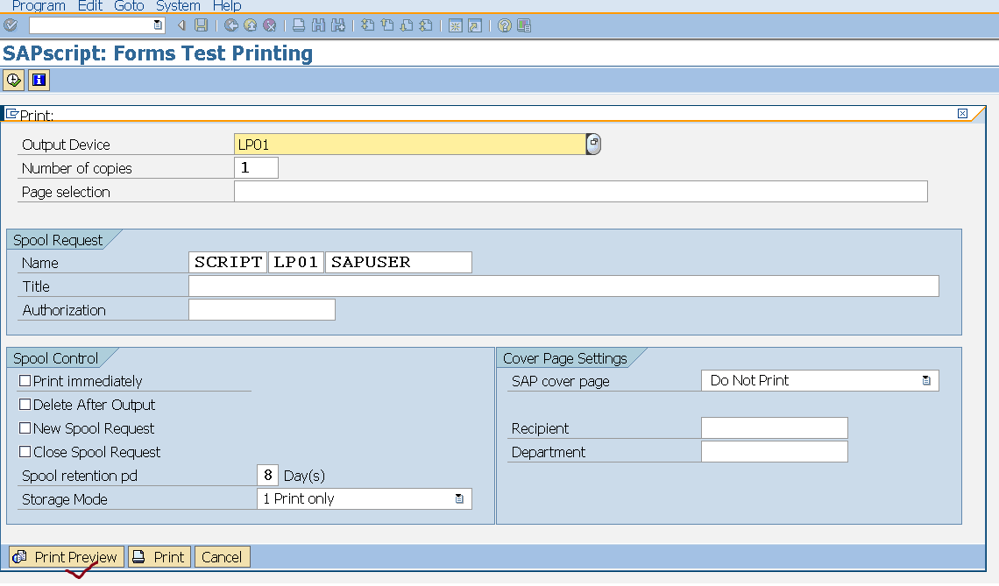Viewport: 999px width, 586px height.
Task: Enable the Close Spool Request checkbox
Action: point(25,452)
